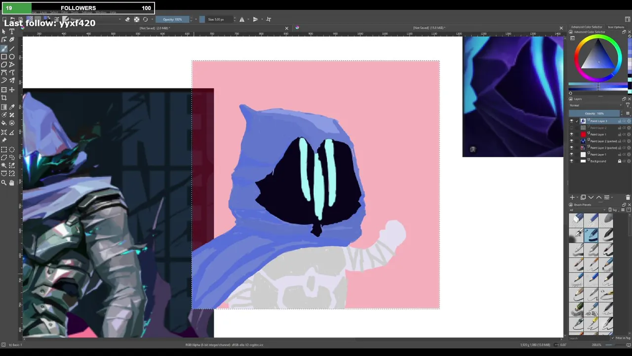Reload original brush preset button
The width and height of the screenshot is (632, 356).
(x=145, y=19)
